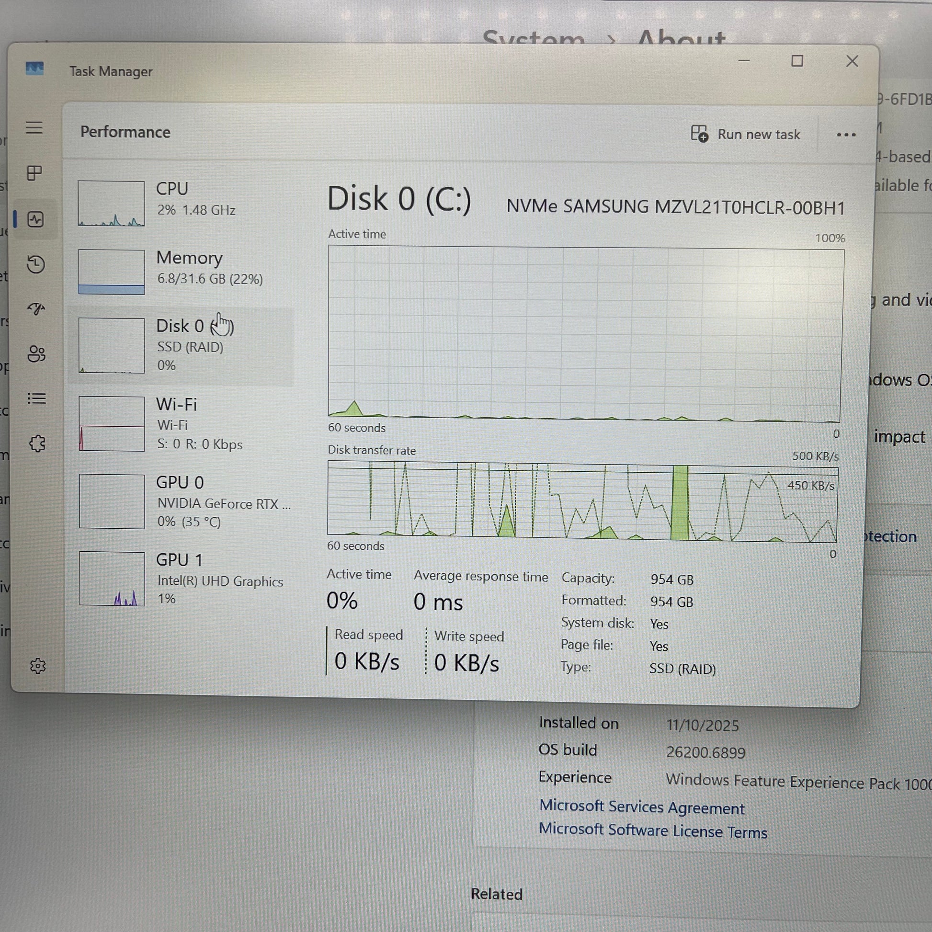This screenshot has width=932, height=932.
Task: Open Task Manager settings gear
Action: (38, 666)
